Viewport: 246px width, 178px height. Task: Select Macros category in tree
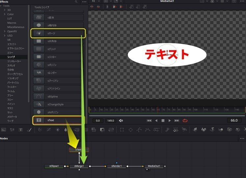pyautogui.click(x=12, y=23)
